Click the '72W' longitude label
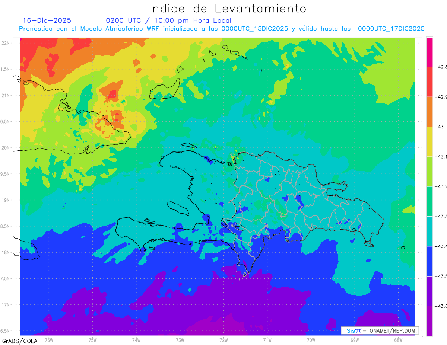Screen dimensions: 447x345 223,340
